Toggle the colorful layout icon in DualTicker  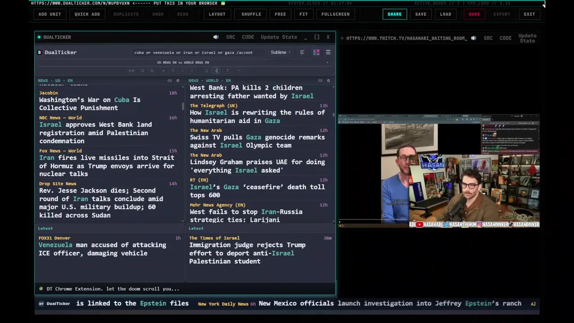(316, 52)
